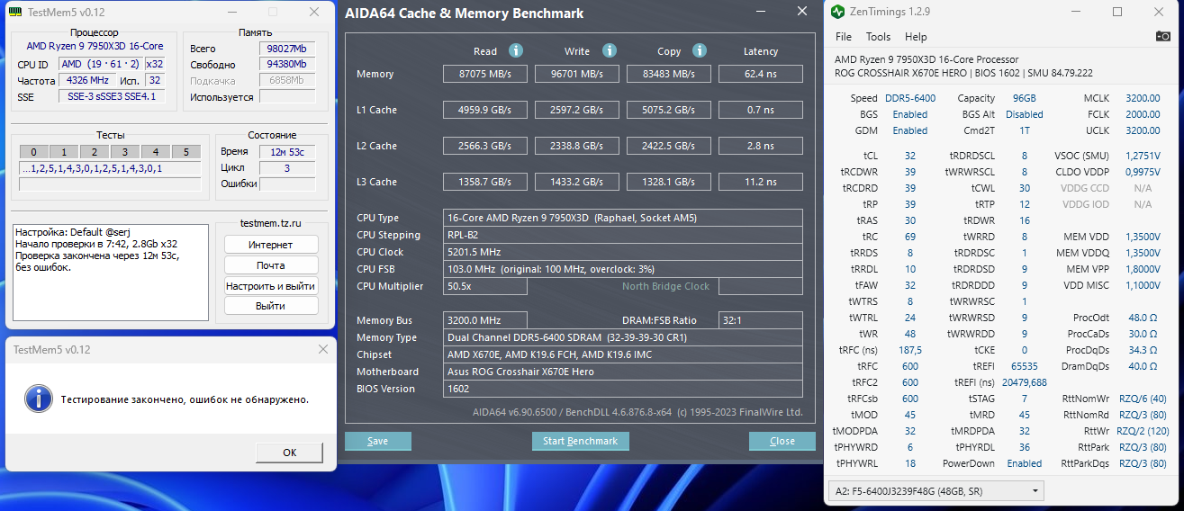Open the Tools menu in ZenTimings

tap(878, 37)
